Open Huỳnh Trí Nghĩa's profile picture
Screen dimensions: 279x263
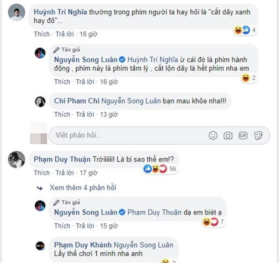(17, 12)
